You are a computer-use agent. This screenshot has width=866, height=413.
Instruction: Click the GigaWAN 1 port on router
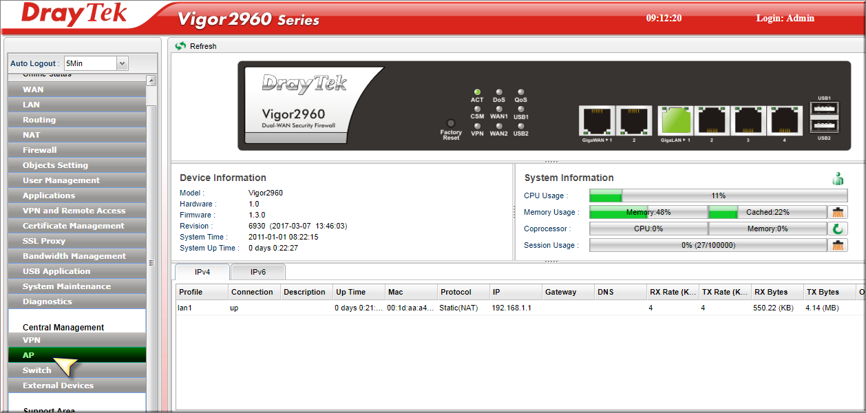596,121
